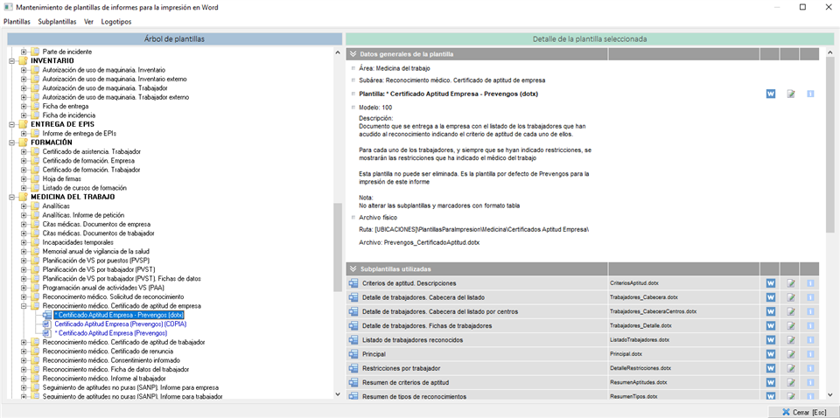Click folder icon of MEDICINA DEL TRABAJO
Image resolution: width=840 pixels, height=418 pixels.
pyautogui.click(x=23, y=197)
